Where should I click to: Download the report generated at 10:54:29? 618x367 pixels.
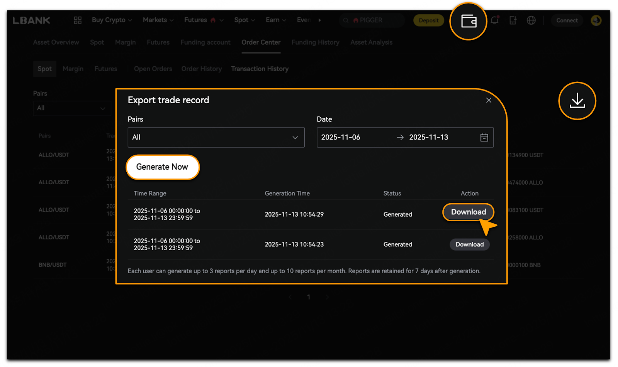tap(468, 212)
